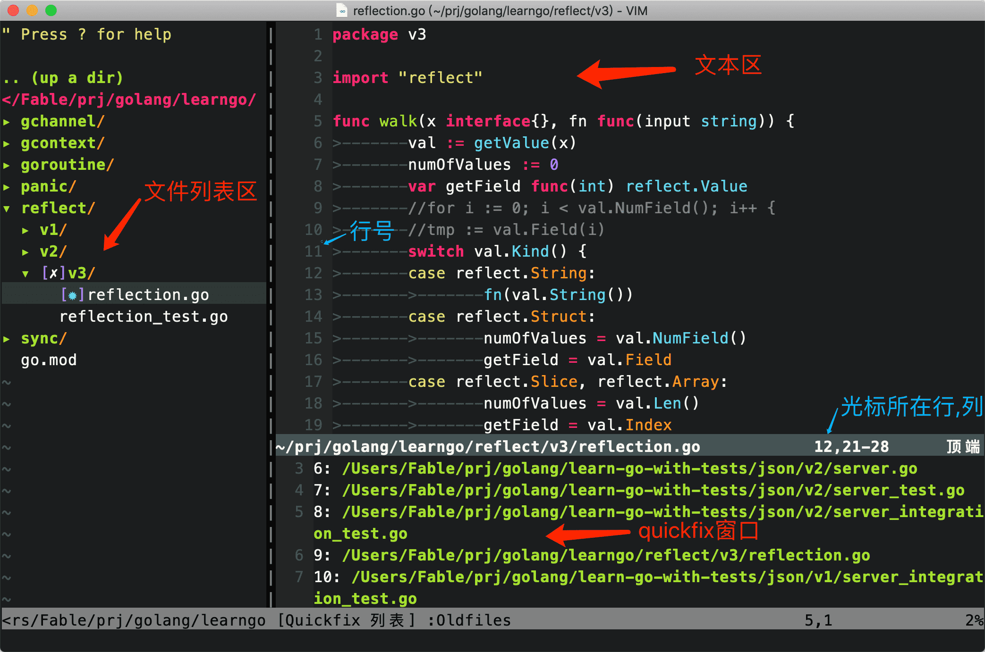Open go.mod from the file tree

(x=49, y=360)
